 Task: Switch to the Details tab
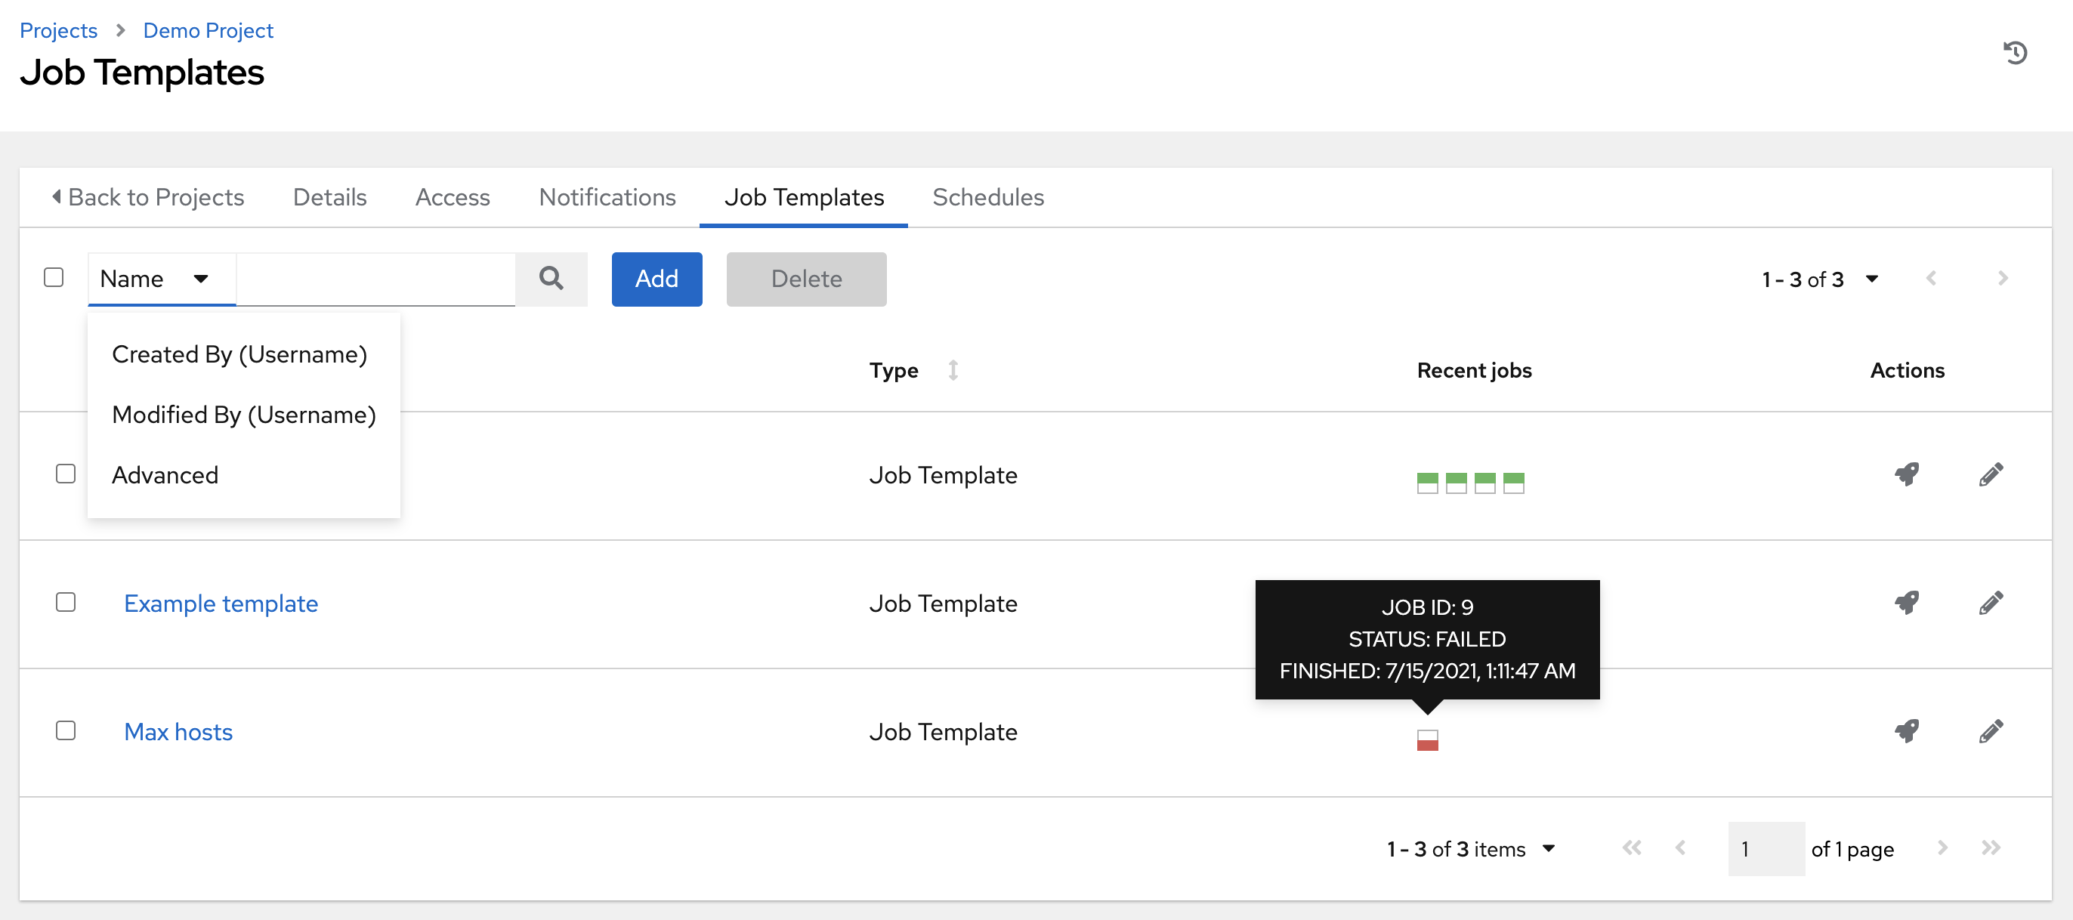click(x=329, y=196)
